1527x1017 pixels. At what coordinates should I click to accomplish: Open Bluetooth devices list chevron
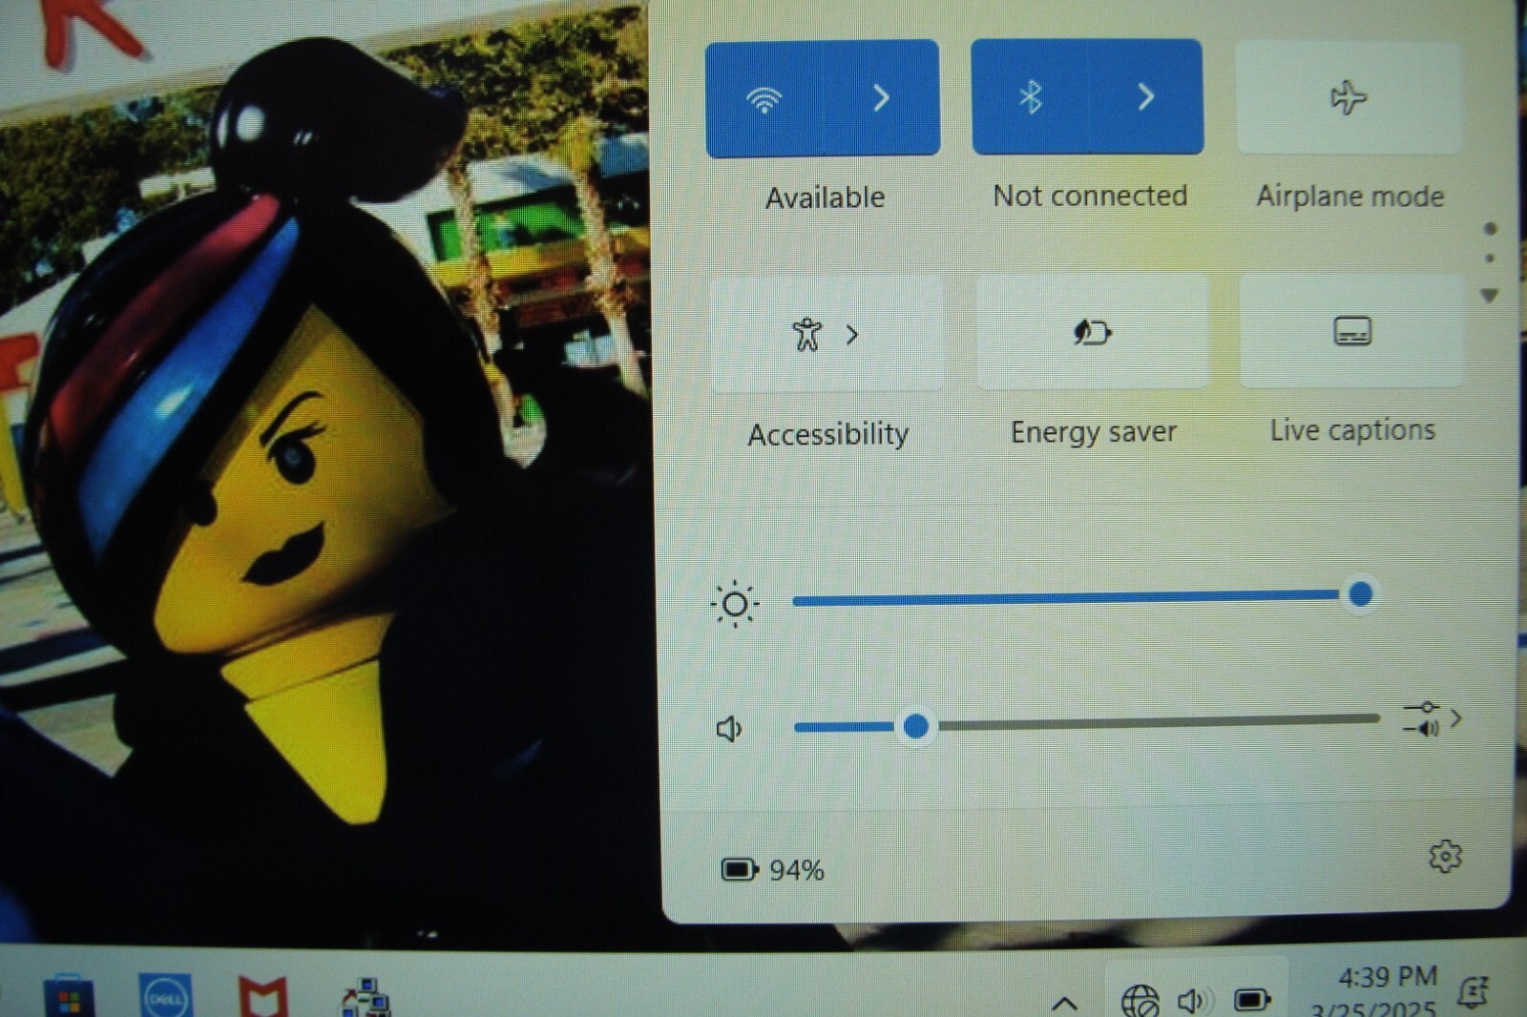(x=1146, y=96)
